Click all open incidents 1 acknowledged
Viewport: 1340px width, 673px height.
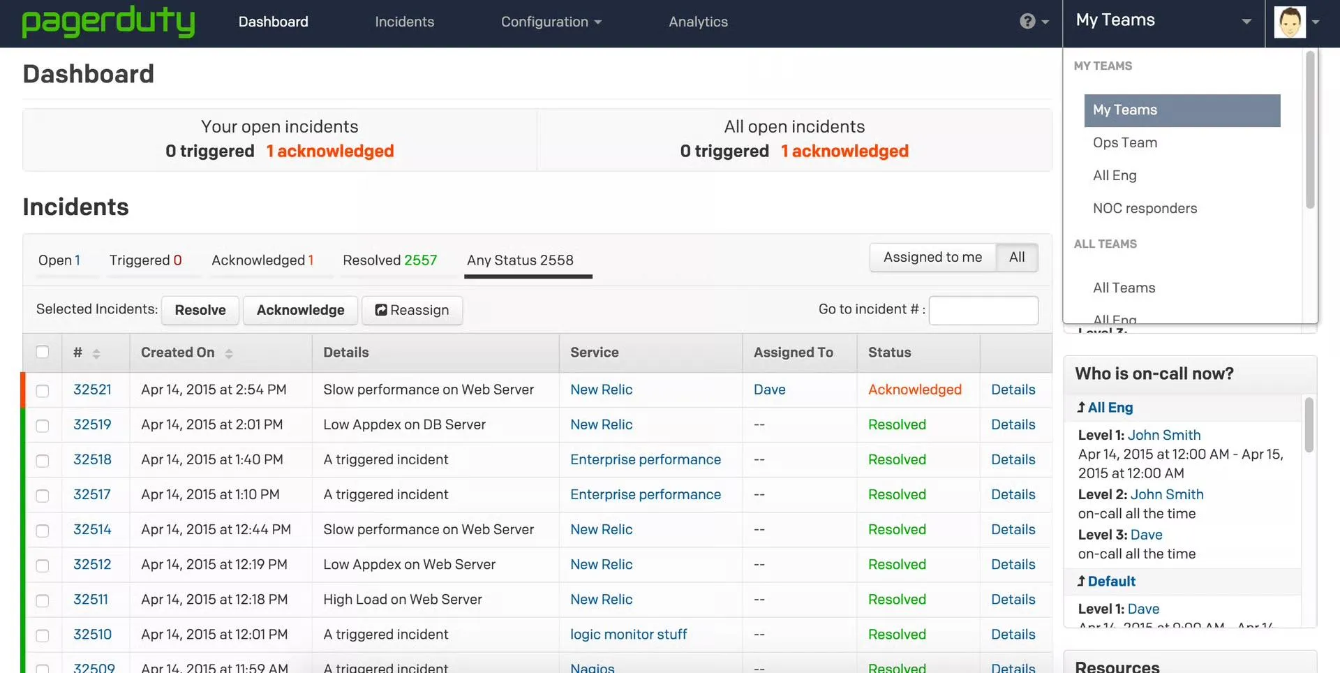[844, 151]
